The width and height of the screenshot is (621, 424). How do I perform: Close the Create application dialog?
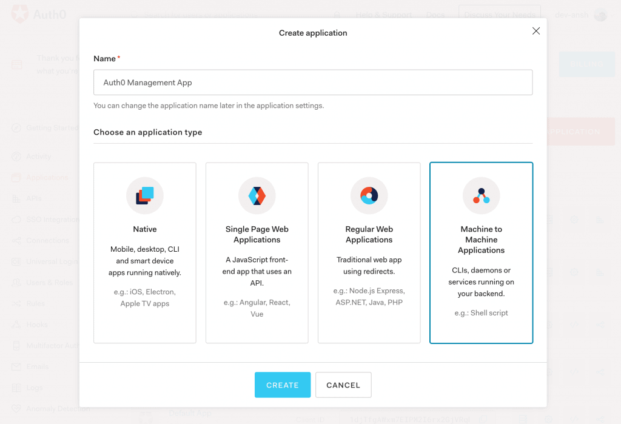(535, 31)
